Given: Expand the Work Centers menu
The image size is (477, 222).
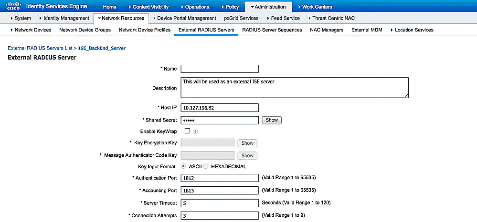Looking at the screenshot, I should point(315,6).
